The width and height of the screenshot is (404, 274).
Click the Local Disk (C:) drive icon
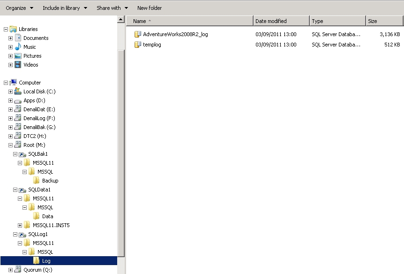pos(18,91)
